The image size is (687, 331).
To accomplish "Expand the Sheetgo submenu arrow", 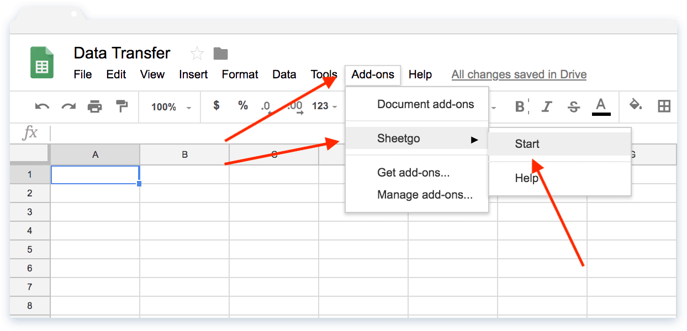I will tap(474, 140).
